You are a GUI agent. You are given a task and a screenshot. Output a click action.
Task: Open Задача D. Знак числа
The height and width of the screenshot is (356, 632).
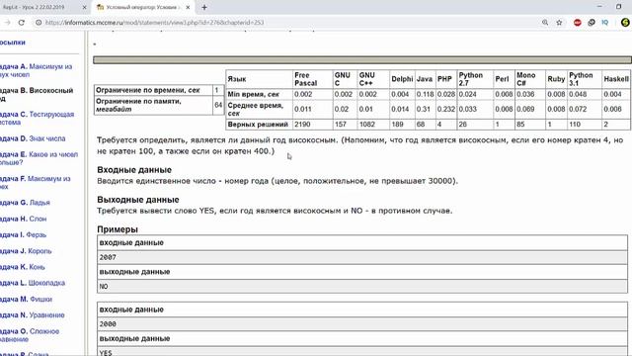tap(33, 138)
